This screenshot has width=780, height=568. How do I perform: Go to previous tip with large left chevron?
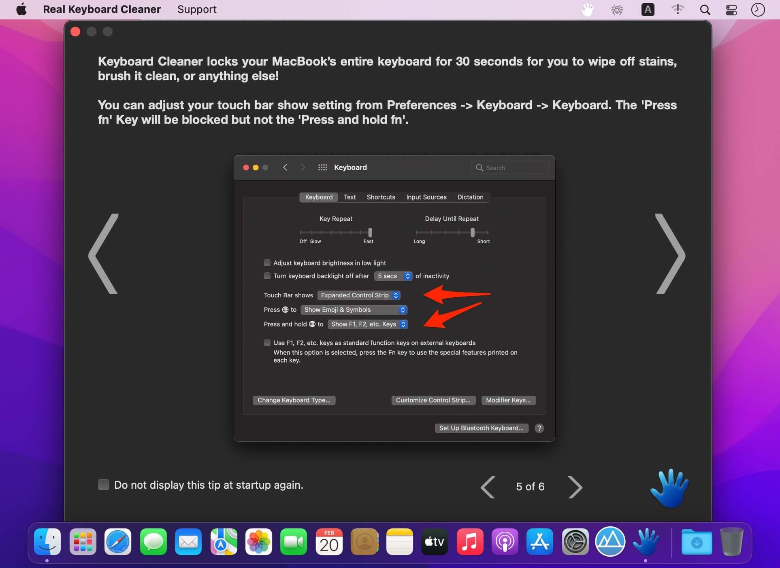[x=104, y=254]
